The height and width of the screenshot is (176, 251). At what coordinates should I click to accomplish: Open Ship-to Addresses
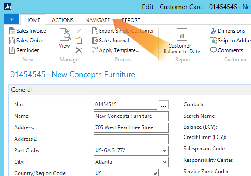[x=230, y=41]
